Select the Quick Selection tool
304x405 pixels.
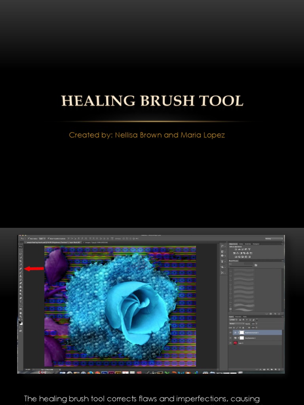[x=21, y=257]
